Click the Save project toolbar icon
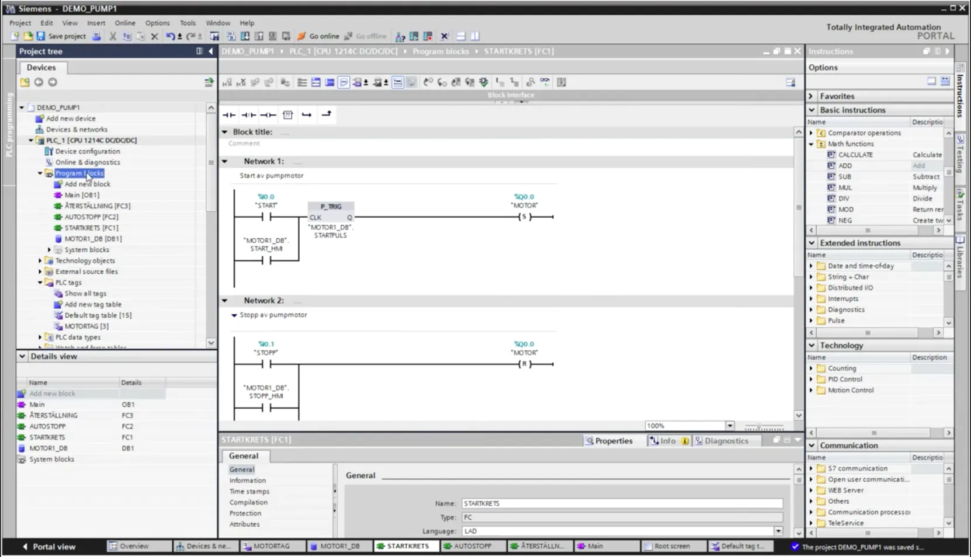971x557 pixels. click(40, 36)
